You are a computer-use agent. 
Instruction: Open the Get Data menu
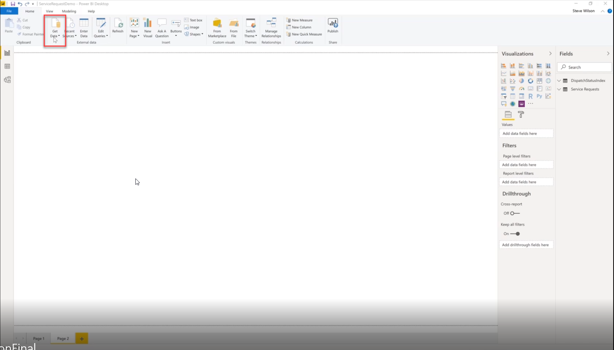pyautogui.click(x=55, y=28)
